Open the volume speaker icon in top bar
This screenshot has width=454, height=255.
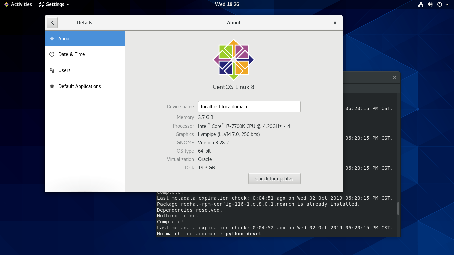[x=430, y=4]
